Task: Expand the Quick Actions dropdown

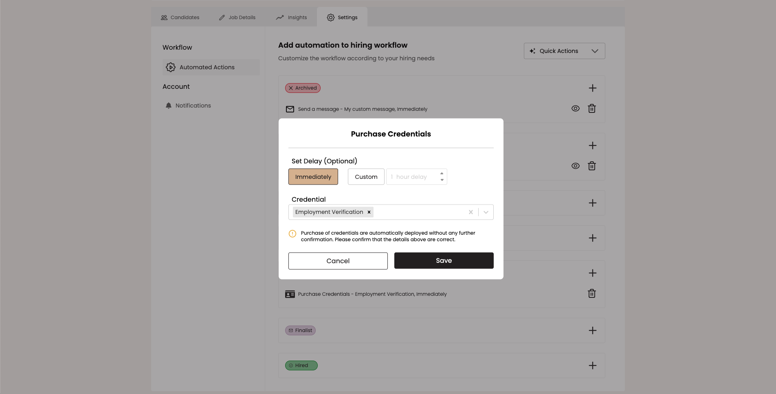Action: pyautogui.click(x=564, y=51)
